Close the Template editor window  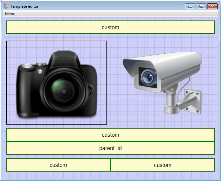coord(212,6)
